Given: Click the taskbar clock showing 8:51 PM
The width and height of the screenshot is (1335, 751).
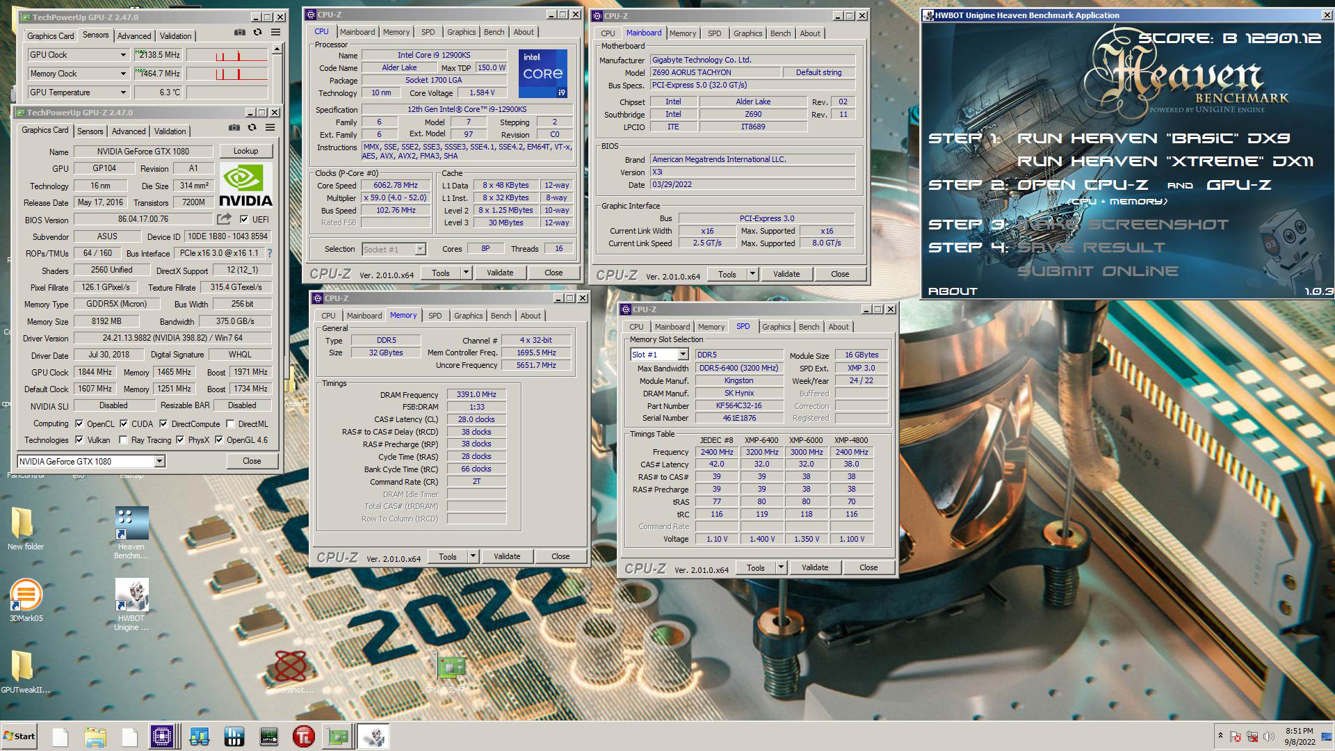Looking at the screenshot, I should tap(1299, 736).
